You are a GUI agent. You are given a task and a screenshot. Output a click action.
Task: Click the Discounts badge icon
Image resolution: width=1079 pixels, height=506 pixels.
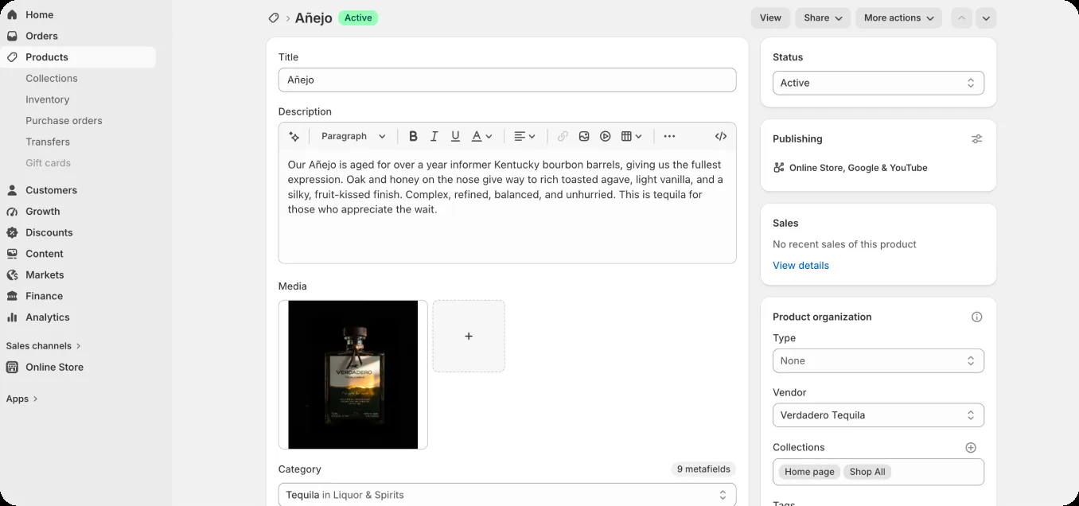point(12,232)
